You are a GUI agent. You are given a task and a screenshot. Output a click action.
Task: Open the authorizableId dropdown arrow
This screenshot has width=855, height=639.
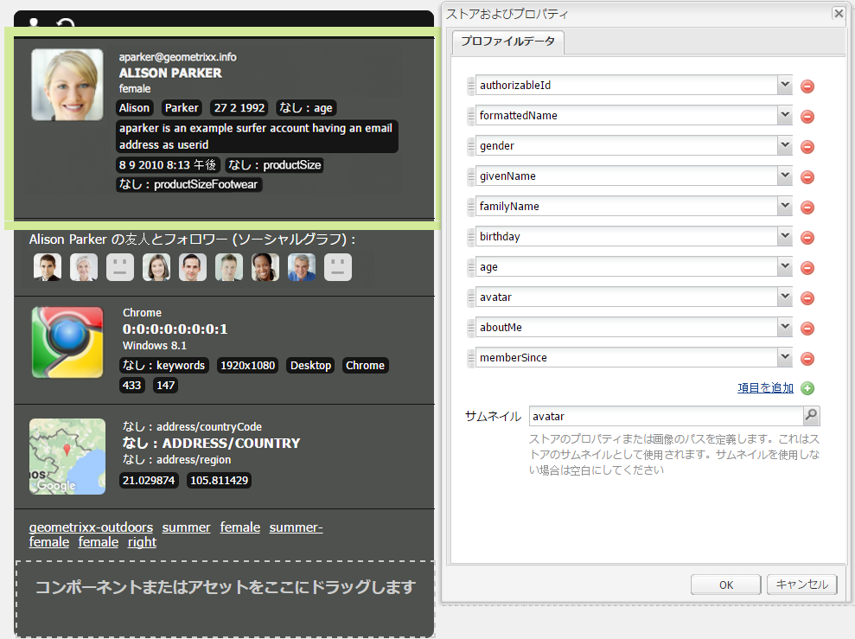pos(785,85)
